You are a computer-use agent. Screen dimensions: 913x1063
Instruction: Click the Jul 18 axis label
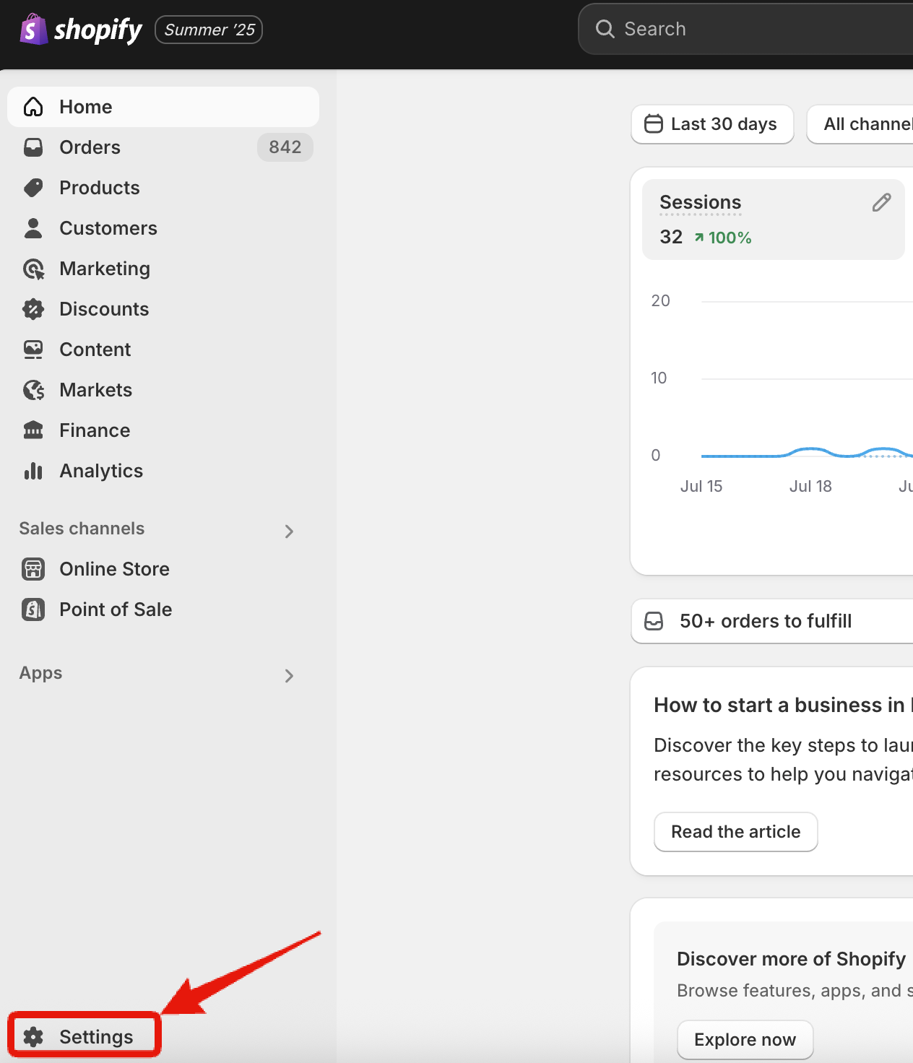tap(810, 486)
